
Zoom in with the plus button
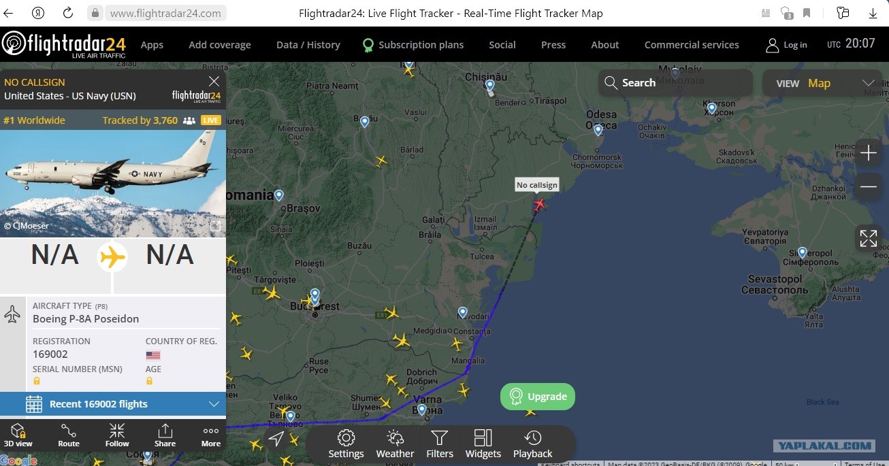pyautogui.click(x=869, y=154)
